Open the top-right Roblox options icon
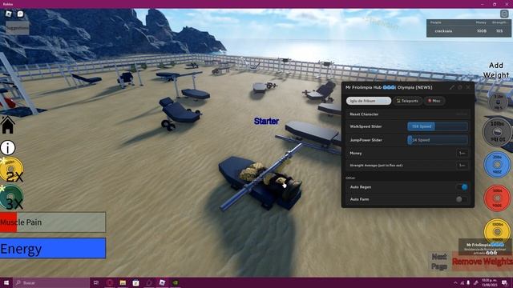This screenshot has width=513, height=288. [504, 14]
